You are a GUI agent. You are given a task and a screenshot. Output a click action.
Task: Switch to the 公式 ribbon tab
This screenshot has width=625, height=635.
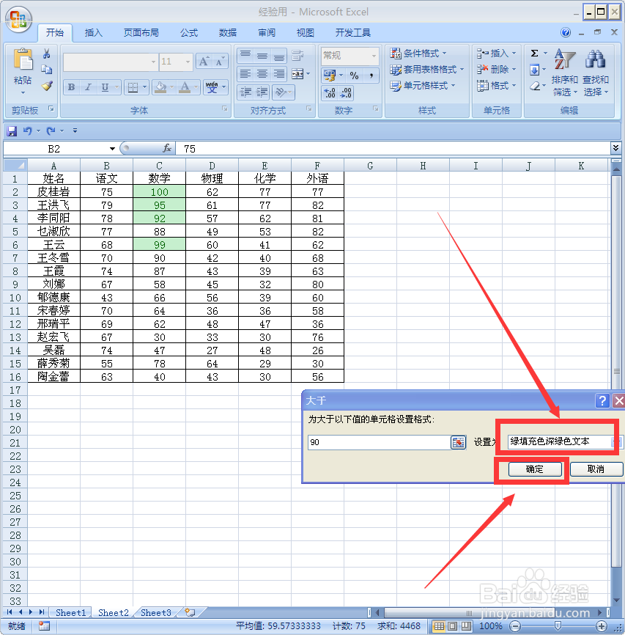click(188, 33)
